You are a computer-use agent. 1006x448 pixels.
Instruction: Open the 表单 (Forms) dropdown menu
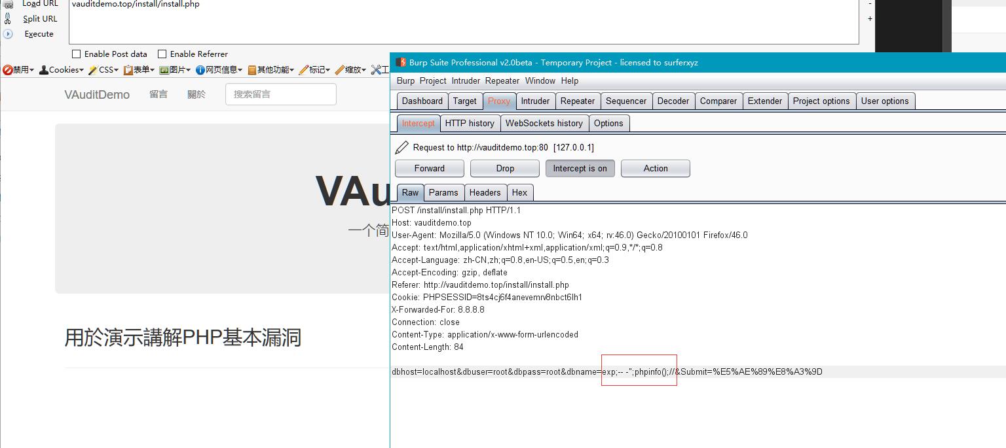click(x=139, y=70)
